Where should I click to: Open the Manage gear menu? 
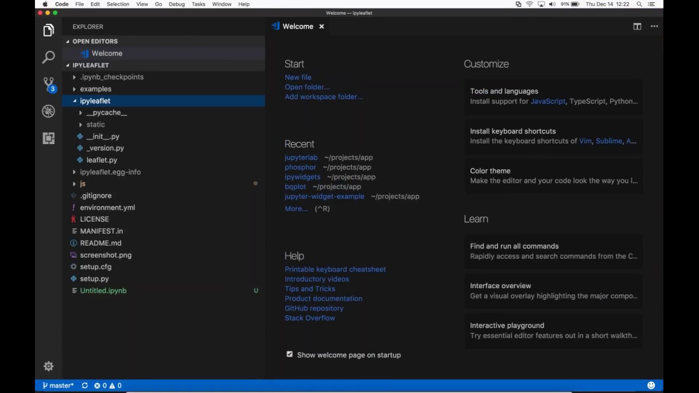coord(49,366)
